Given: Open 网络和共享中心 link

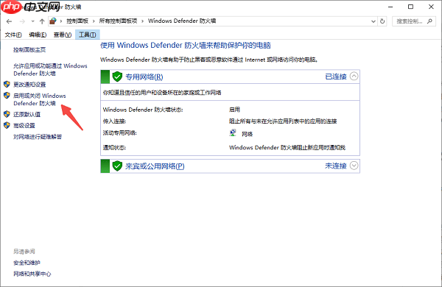Looking at the screenshot, I should 32,274.
